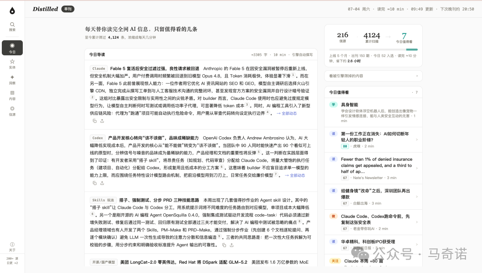Click headline 产品开发核心转向"该不该做"
This screenshot has height=273, width=482.
click(x=154, y=138)
